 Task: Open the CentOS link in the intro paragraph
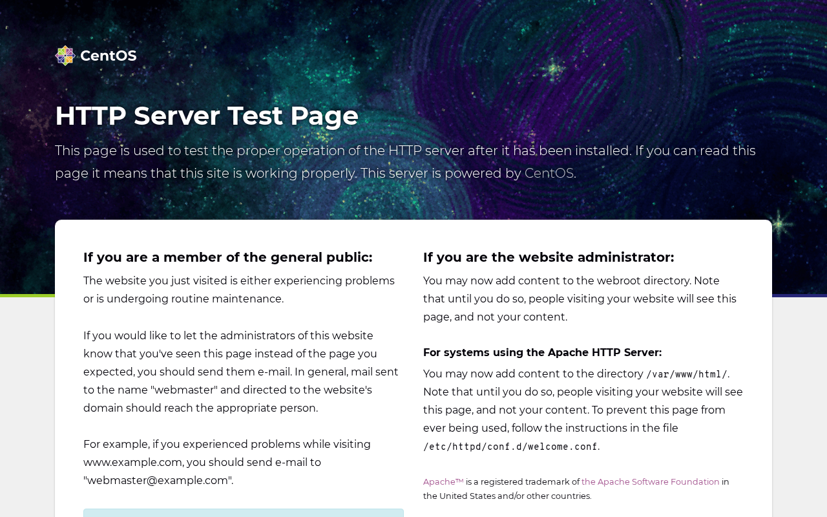(549, 173)
